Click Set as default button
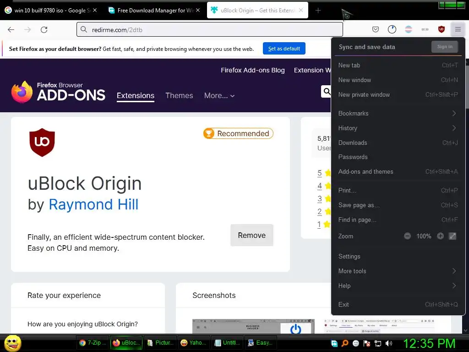The height and width of the screenshot is (352, 469). pyautogui.click(x=284, y=49)
